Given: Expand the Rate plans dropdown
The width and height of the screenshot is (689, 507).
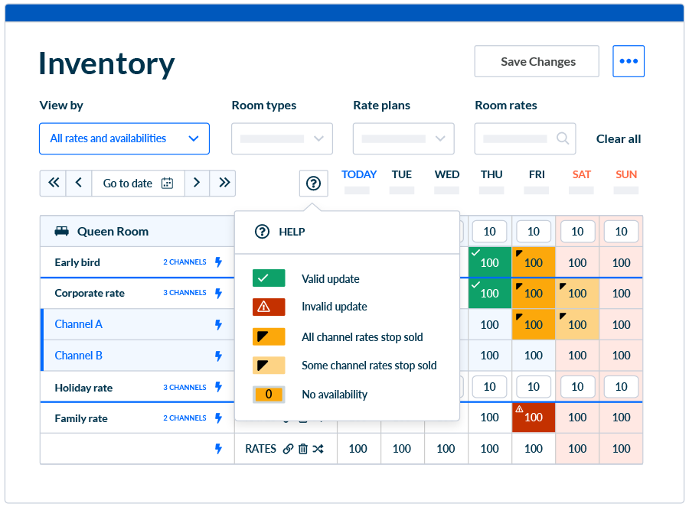Looking at the screenshot, I should [403, 138].
